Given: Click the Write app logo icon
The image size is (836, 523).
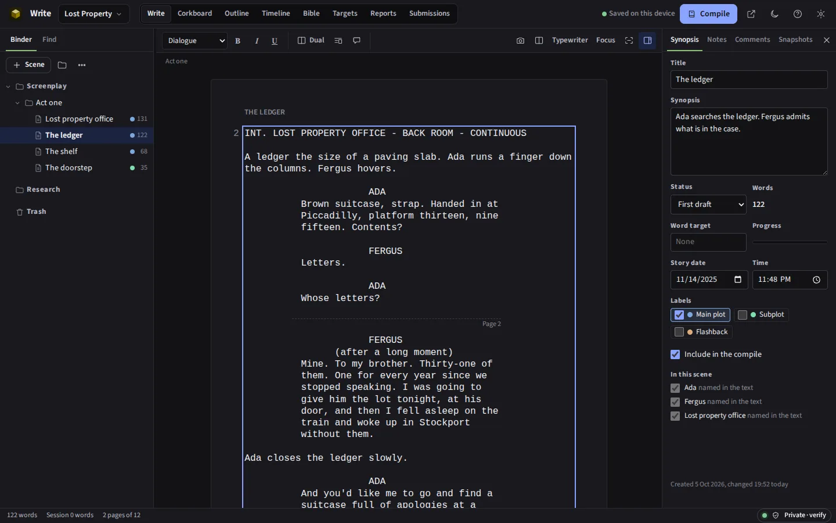Looking at the screenshot, I should (16, 13).
